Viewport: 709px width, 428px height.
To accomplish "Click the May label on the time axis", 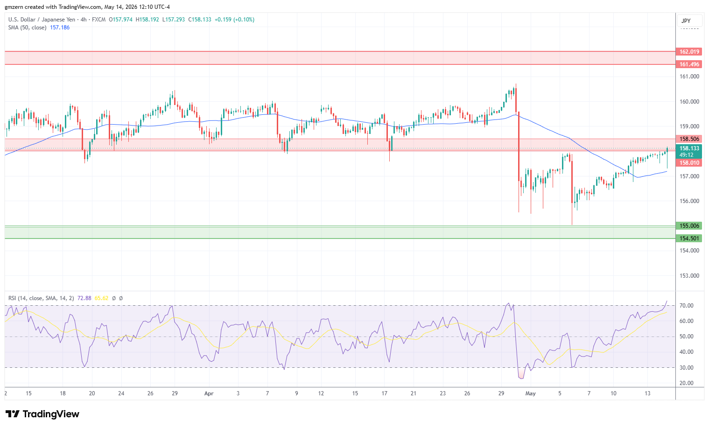I will [x=530, y=393].
